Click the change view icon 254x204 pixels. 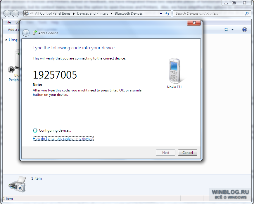[x=226, y=30]
